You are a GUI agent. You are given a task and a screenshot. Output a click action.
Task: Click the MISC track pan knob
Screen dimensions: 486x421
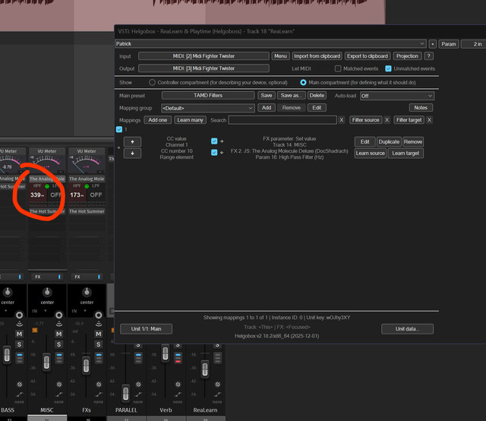tap(47, 292)
